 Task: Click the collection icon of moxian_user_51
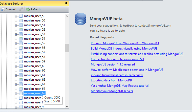pyautogui.click(x=21, y=25)
